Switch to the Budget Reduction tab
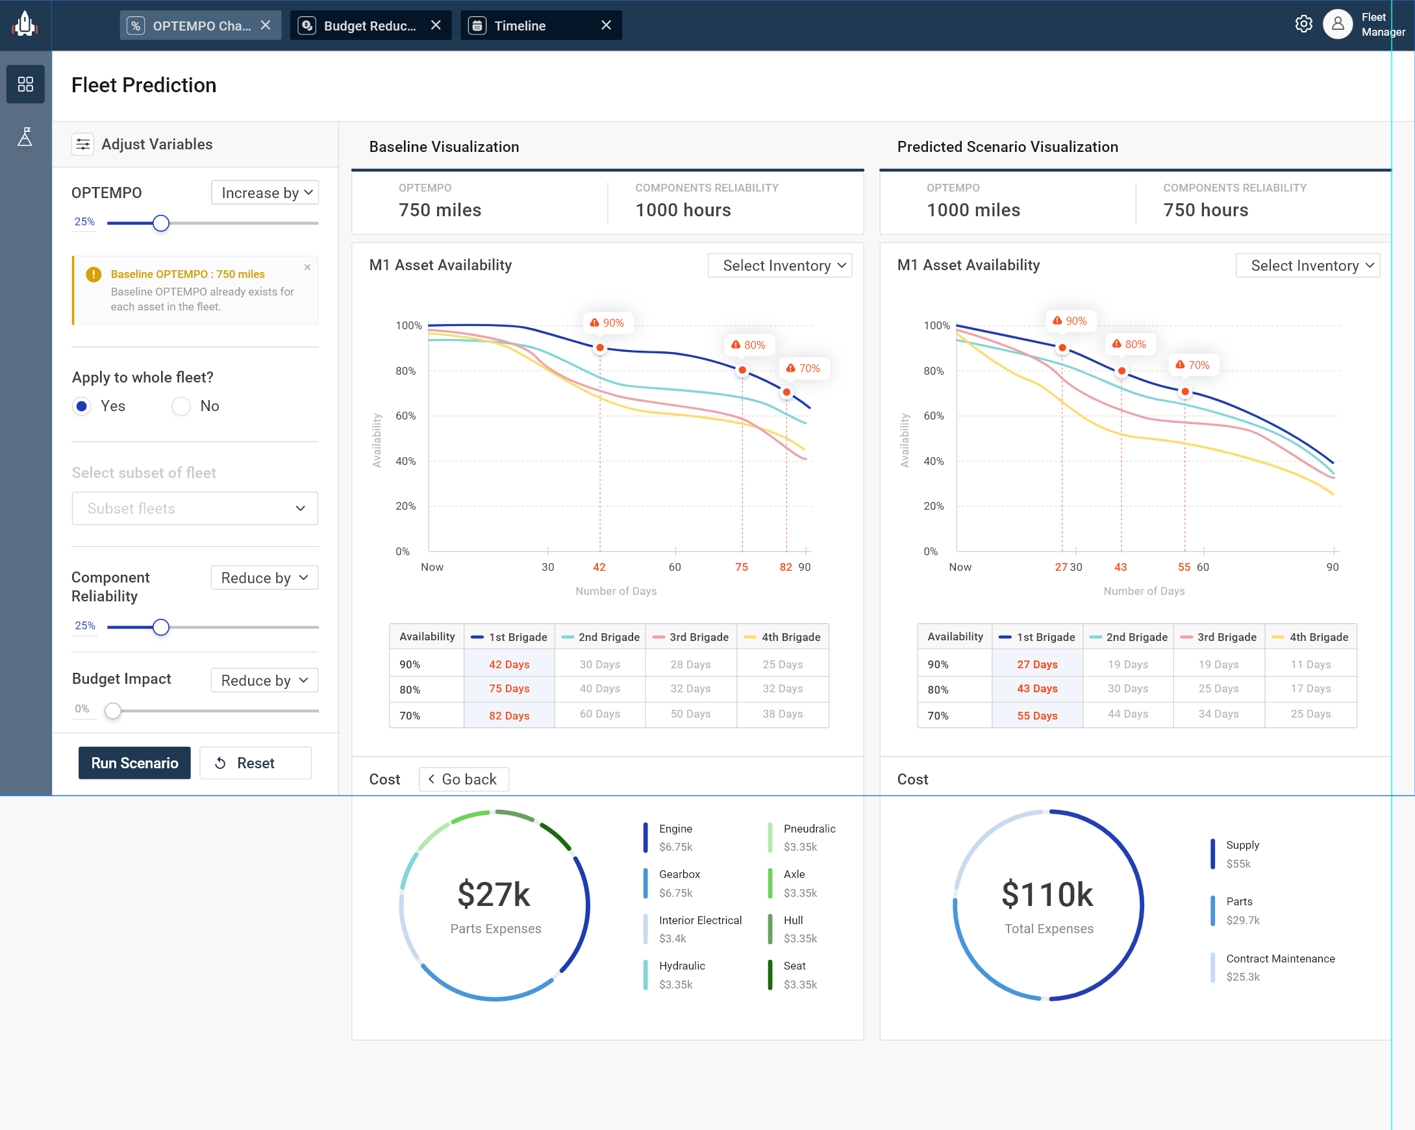The height and width of the screenshot is (1130, 1415). (x=368, y=25)
